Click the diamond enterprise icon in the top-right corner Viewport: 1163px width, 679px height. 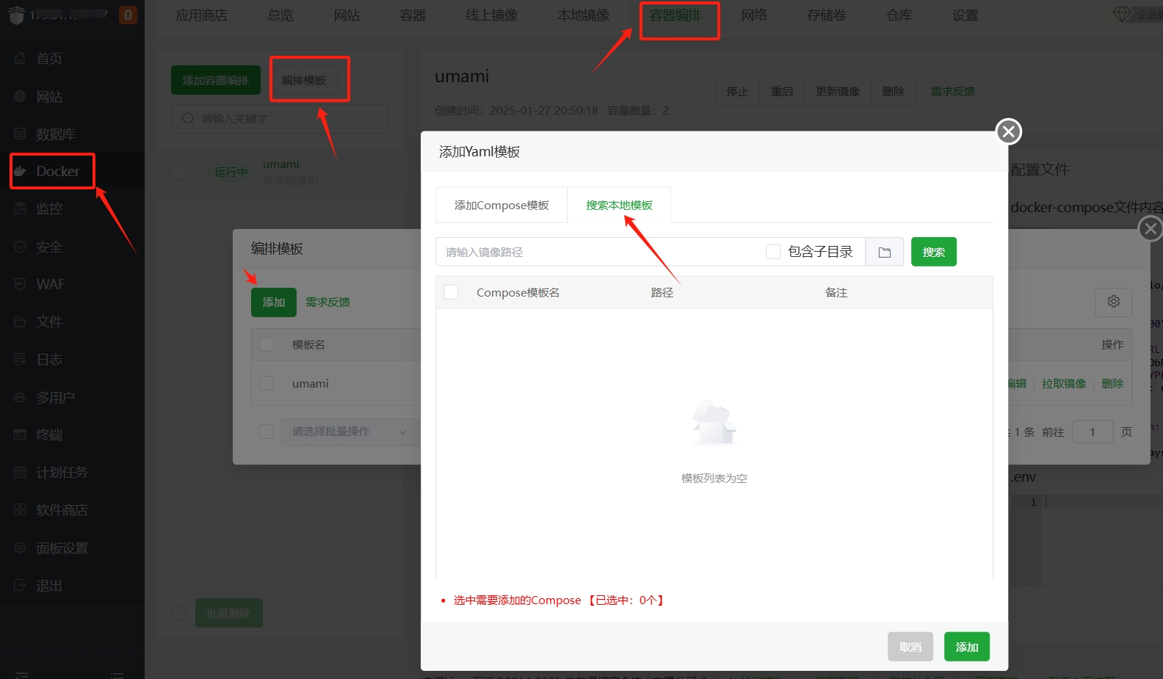pos(1122,14)
